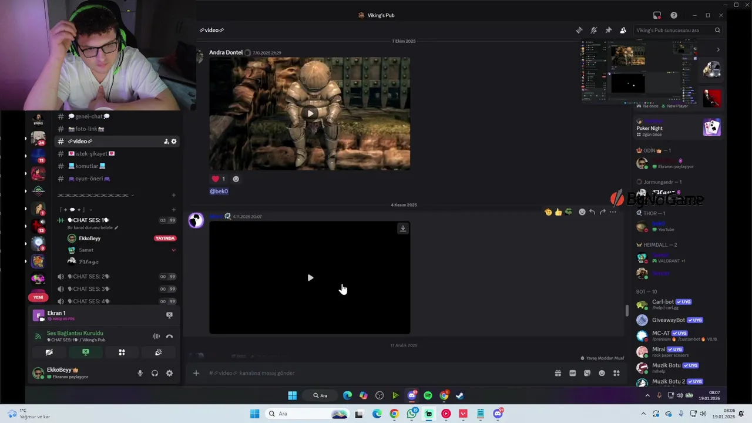Open GiveawayBot member profile
The width and height of the screenshot is (752, 423).
click(x=679, y=320)
